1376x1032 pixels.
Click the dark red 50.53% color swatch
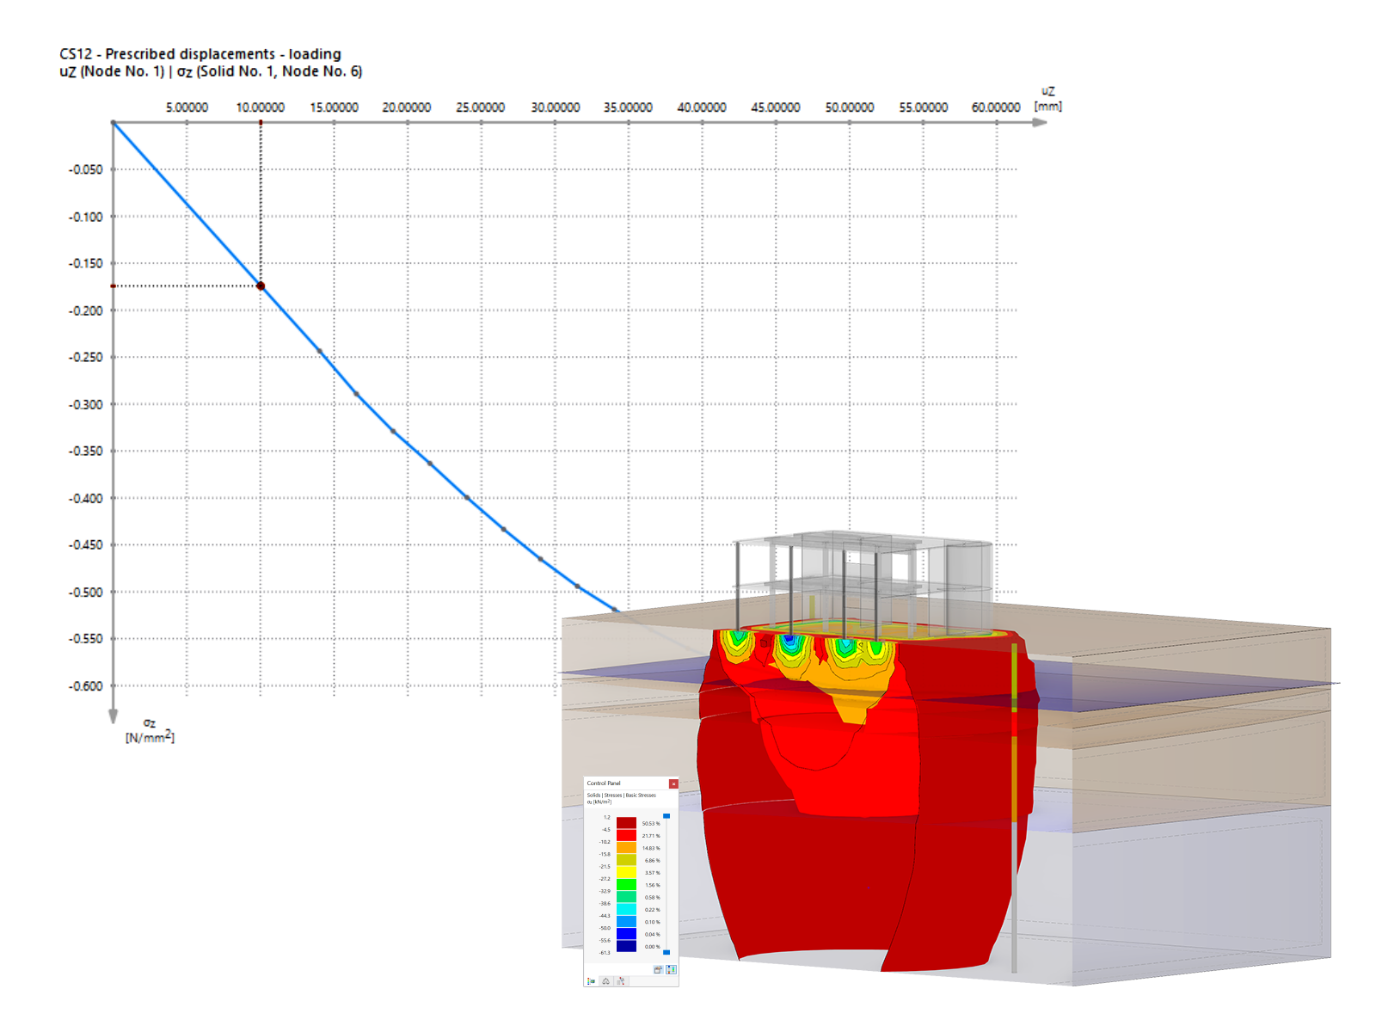click(626, 823)
